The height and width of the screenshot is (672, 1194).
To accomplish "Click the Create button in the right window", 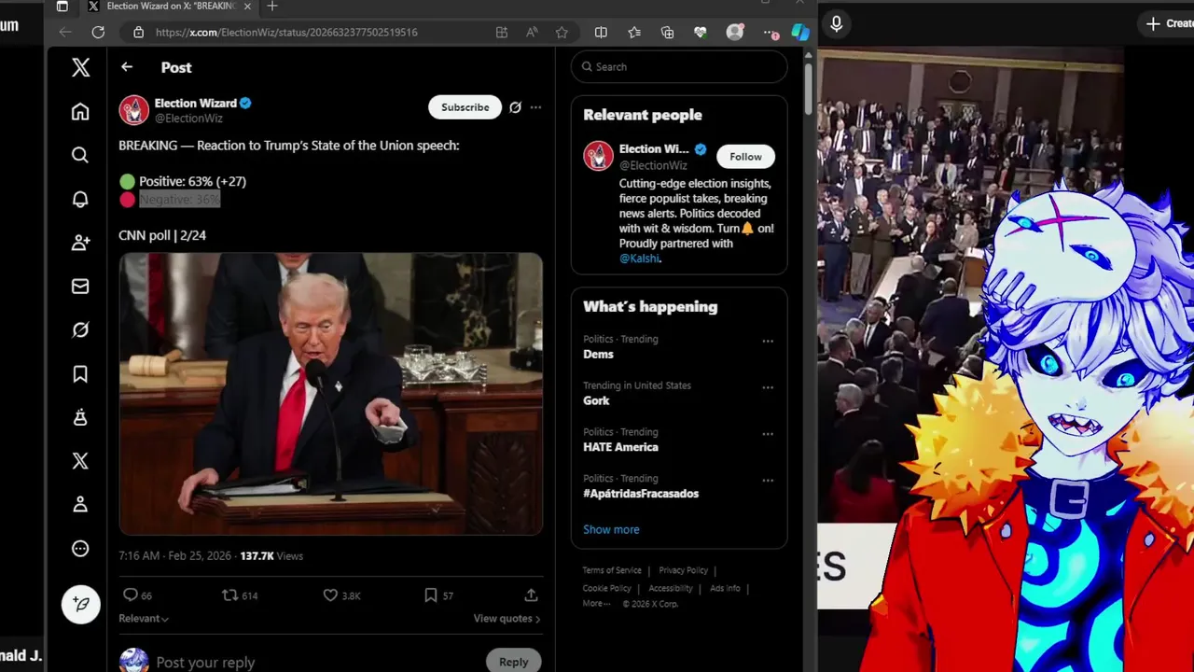I will [1169, 24].
